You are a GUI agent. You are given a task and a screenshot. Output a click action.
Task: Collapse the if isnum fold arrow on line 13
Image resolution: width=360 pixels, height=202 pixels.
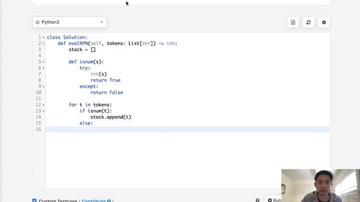pos(43,111)
